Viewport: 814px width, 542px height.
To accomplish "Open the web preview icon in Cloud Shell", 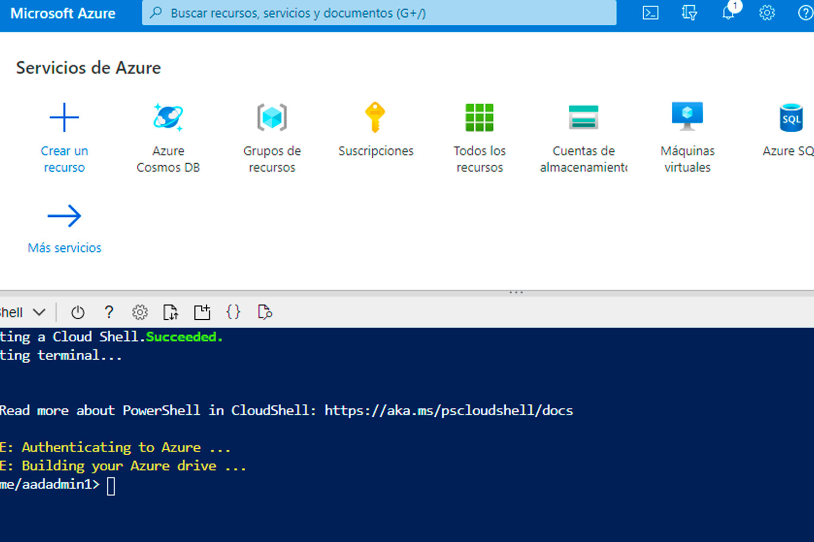I will point(265,312).
